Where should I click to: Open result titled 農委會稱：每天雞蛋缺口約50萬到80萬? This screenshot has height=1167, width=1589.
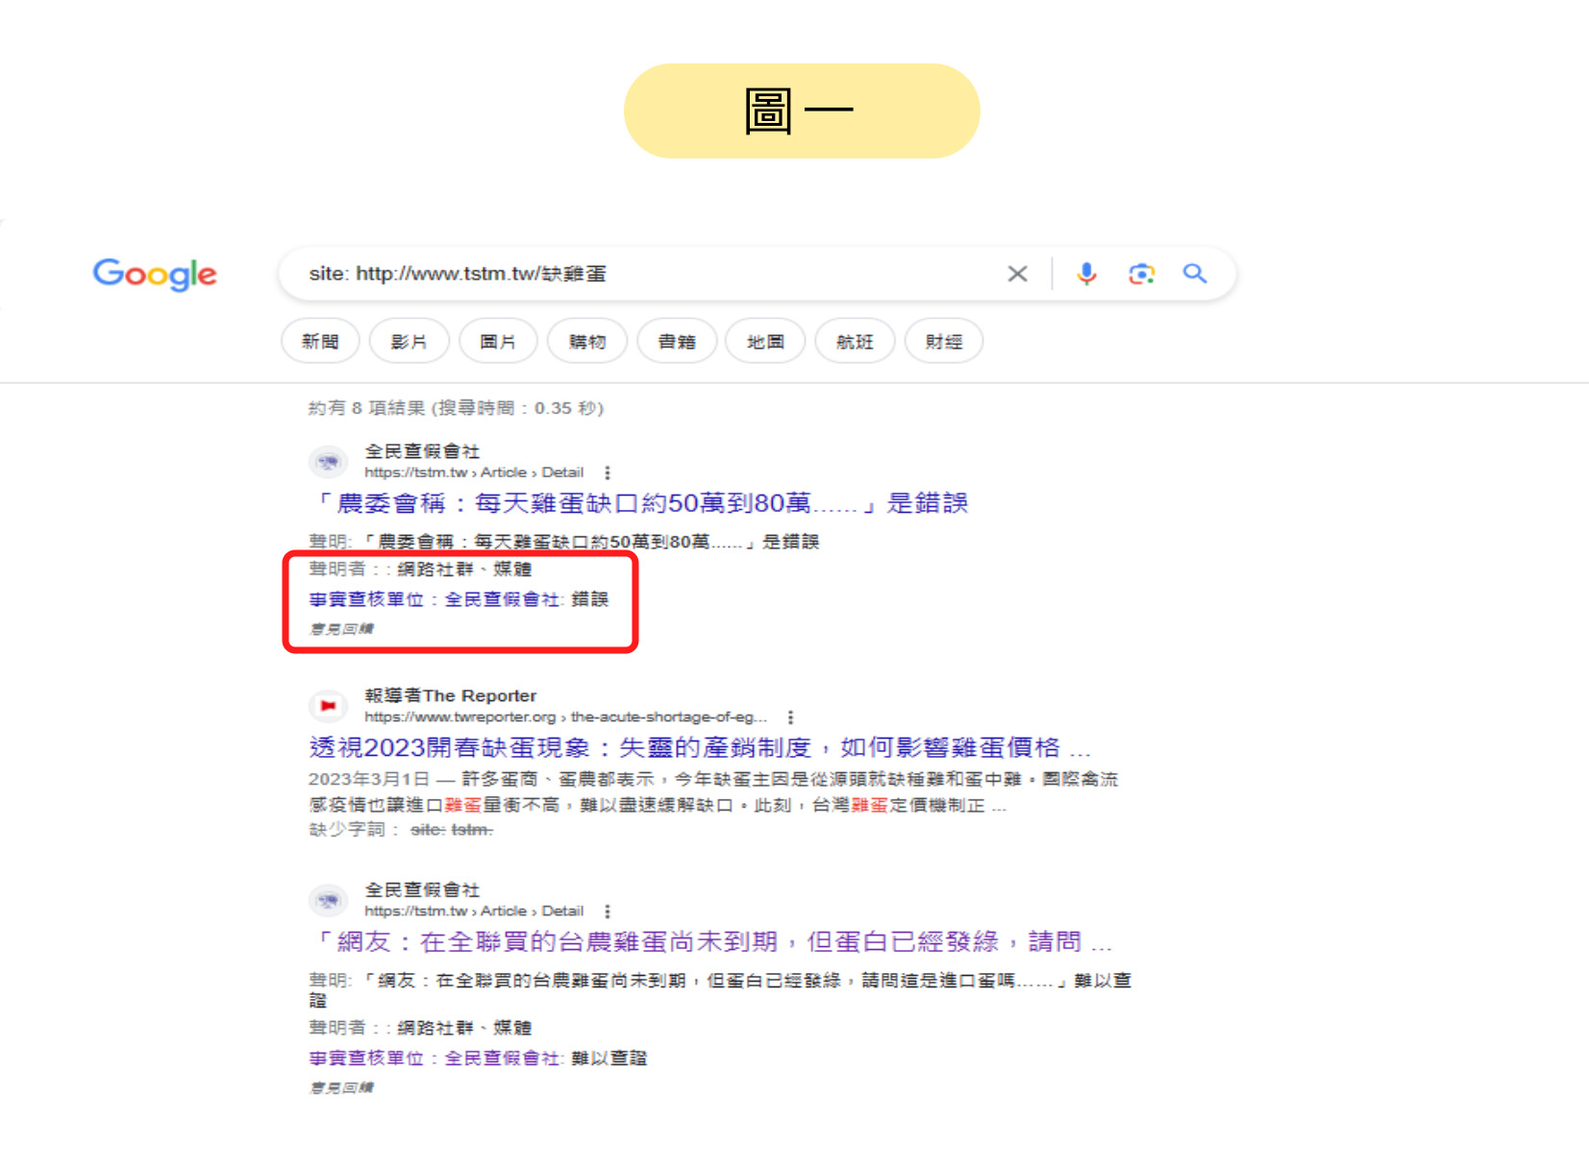click(x=638, y=503)
